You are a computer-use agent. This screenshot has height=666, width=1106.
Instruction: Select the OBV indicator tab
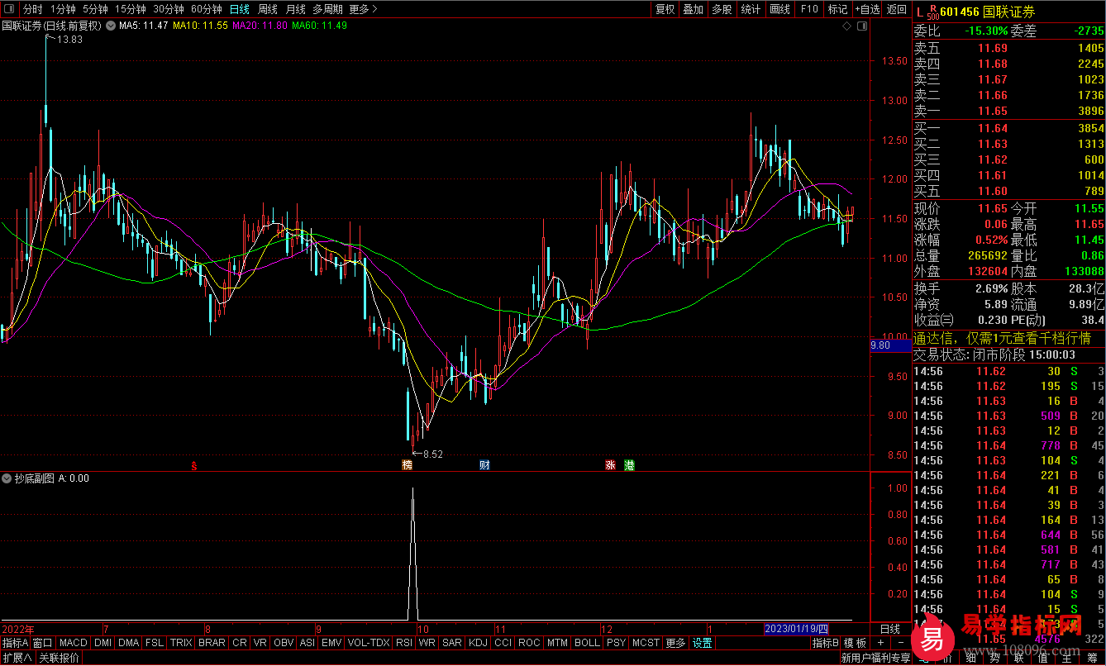(284, 643)
